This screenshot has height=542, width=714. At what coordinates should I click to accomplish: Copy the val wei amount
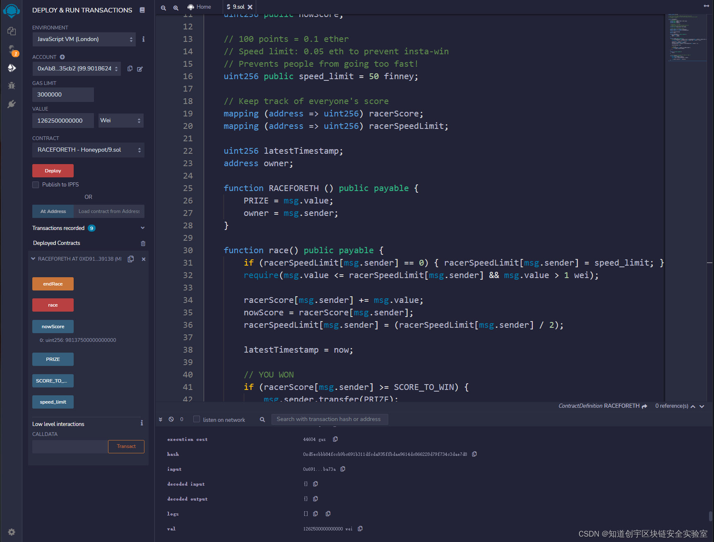[360, 528]
